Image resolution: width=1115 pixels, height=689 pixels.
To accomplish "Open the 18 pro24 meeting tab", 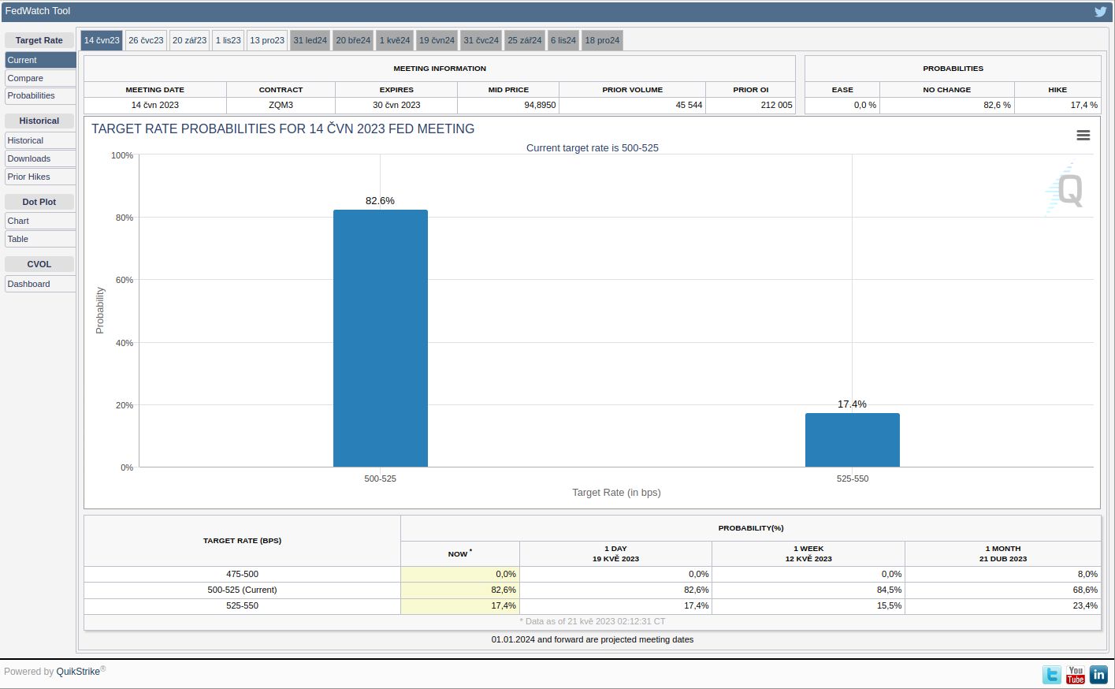I will tap(602, 40).
